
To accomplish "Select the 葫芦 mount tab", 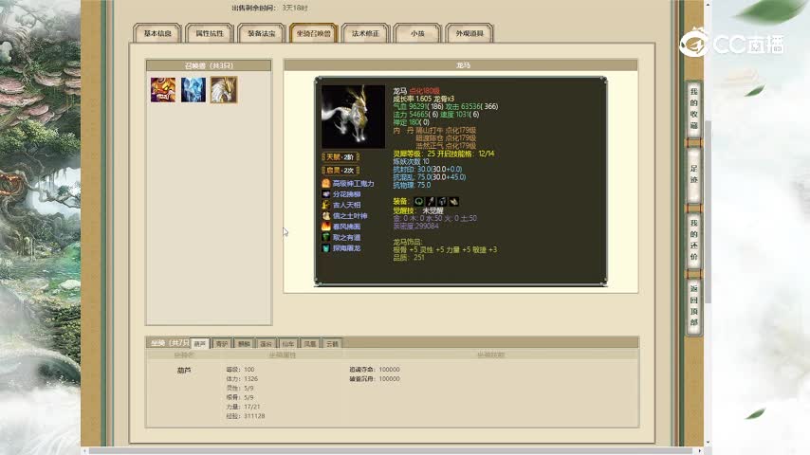I will pyautogui.click(x=200, y=343).
